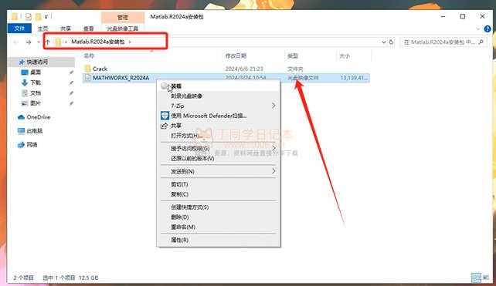Sort by the 名称 column header
The height and width of the screenshot is (286, 496).
(89, 56)
